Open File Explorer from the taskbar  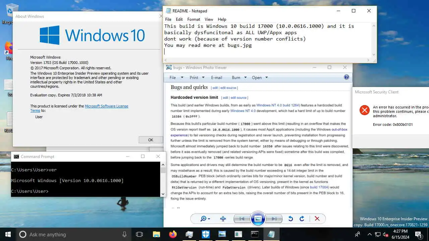click(x=156, y=234)
